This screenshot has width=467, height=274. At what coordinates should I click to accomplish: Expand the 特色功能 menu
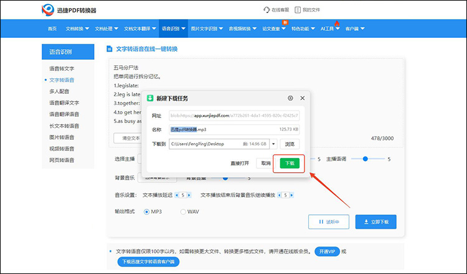pyautogui.click(x=303, y=29)
